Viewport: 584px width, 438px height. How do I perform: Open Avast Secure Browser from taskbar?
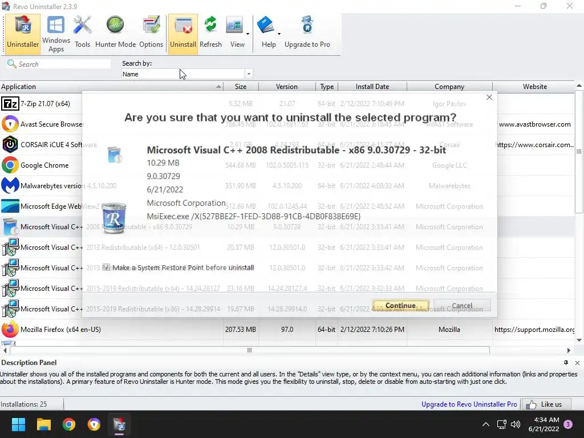(x=94, y=424)
